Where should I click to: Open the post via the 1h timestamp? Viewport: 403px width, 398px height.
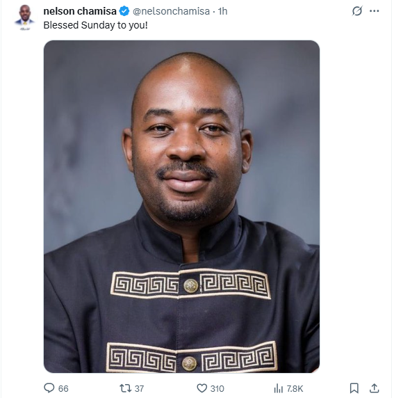click(x=222, y=11)
